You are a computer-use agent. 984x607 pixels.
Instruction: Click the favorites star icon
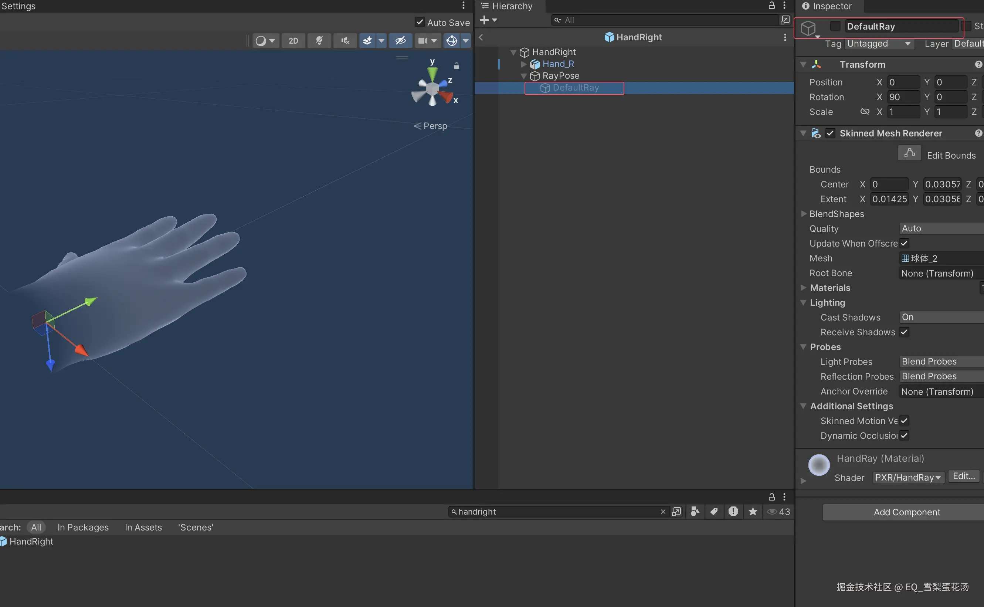click(x=753, y=512)
